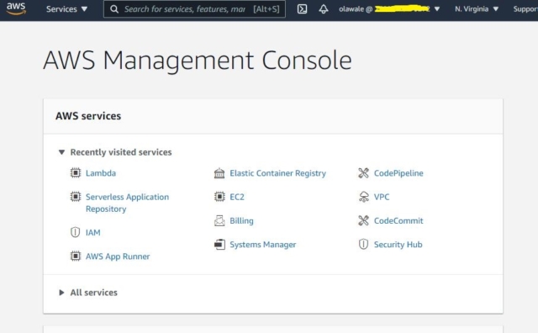
Task: Click the Billing envelope icon
Action: pos(219,220)
